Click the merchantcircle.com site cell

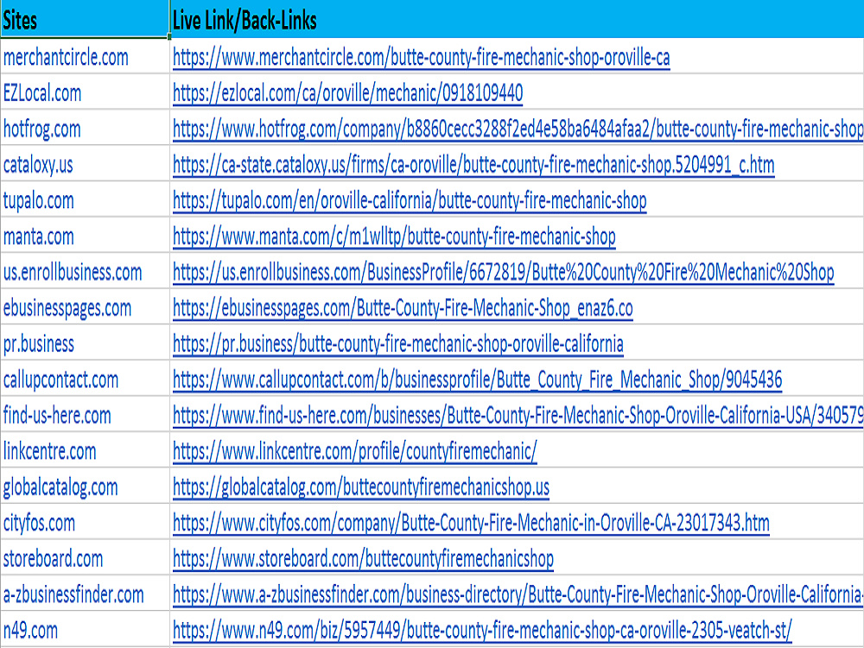pyautogui.click(x=85, y=56)
